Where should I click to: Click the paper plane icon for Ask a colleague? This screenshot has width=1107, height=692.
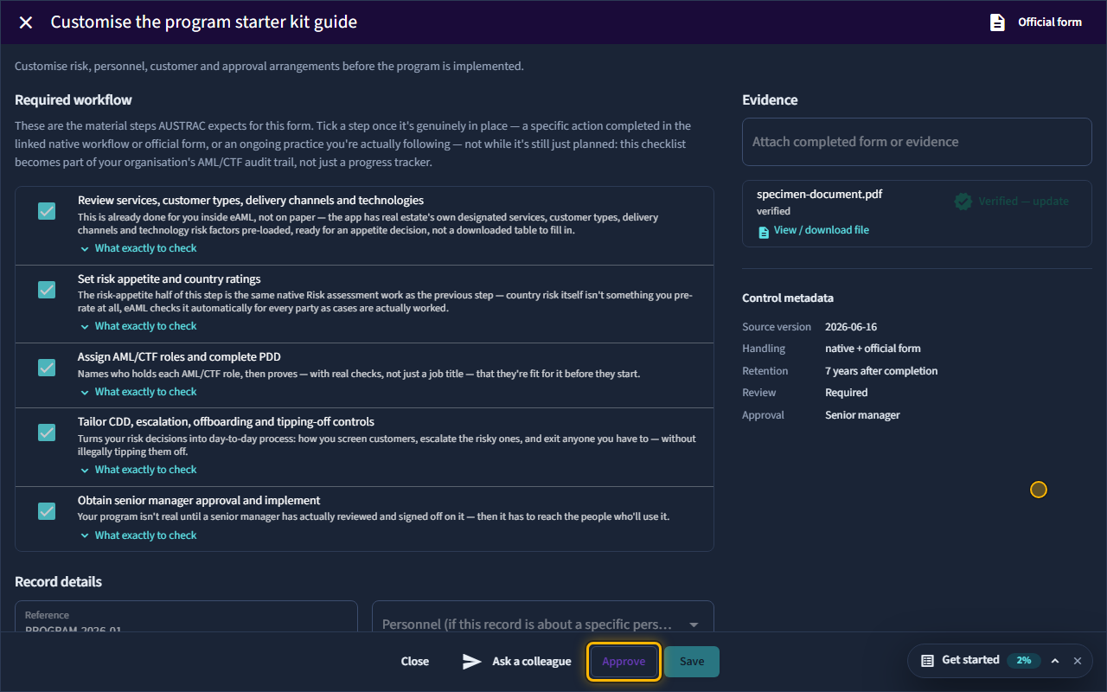pyautogui.click(x=471, y=662)
